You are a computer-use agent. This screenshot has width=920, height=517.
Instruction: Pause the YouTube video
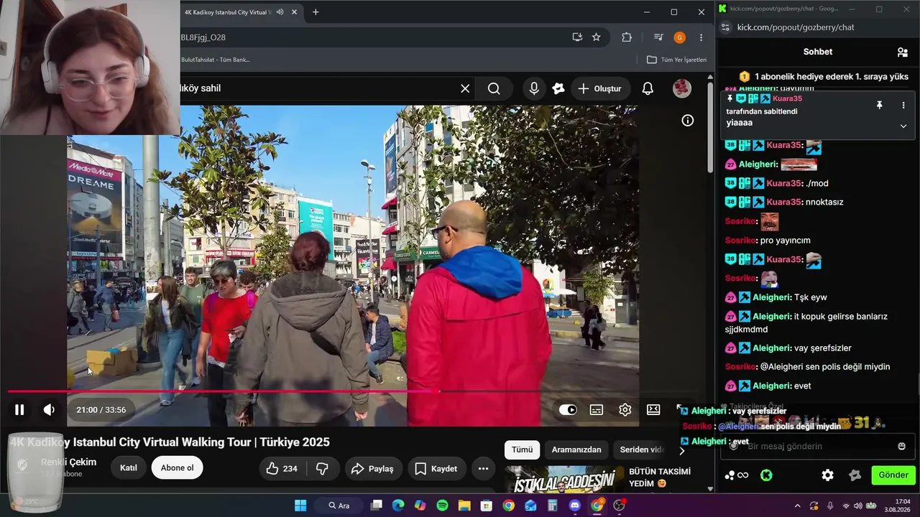coord(19,410)
